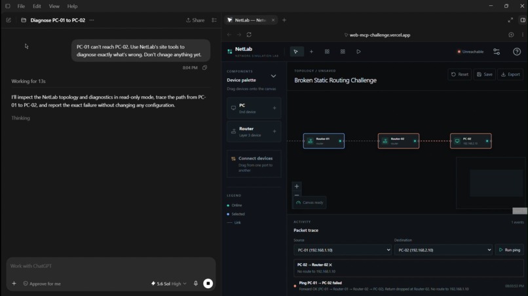The height and width of the screenshot is (296, 528).
Task: Open the folder icon beside the chat title
Action: click(x=24, y=20)
